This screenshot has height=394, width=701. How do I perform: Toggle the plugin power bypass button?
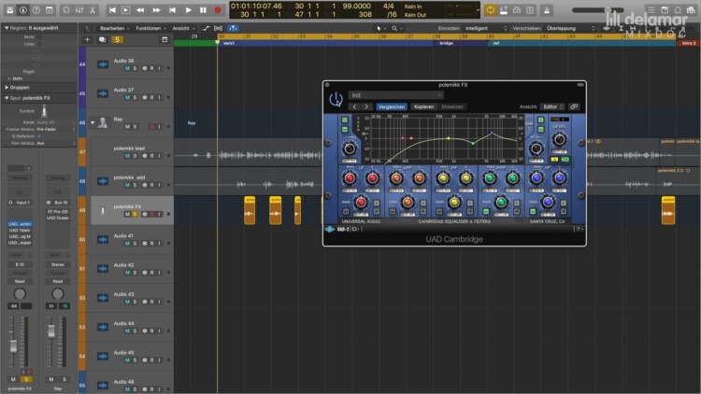click(x=336, y=99)
